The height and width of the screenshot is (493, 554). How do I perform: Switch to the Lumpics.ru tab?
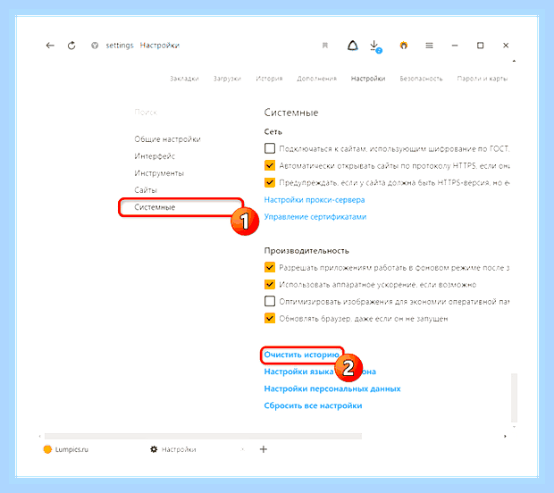coord(66,449)
